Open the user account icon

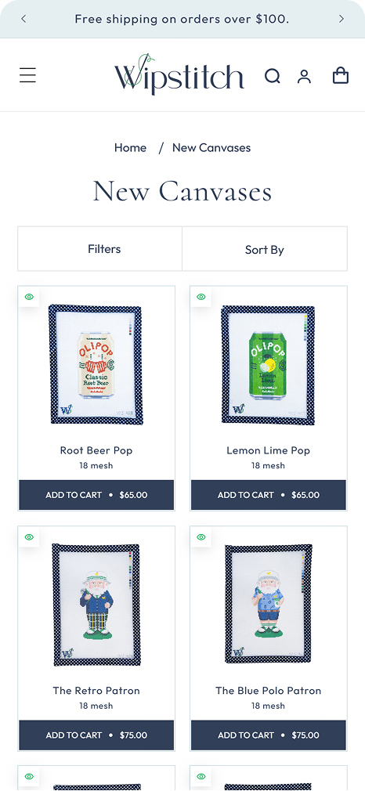[304, 76]
